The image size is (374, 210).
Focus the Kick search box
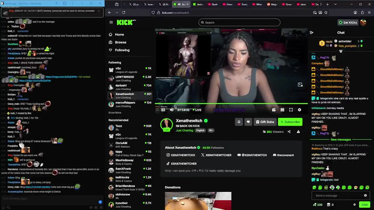239,22
